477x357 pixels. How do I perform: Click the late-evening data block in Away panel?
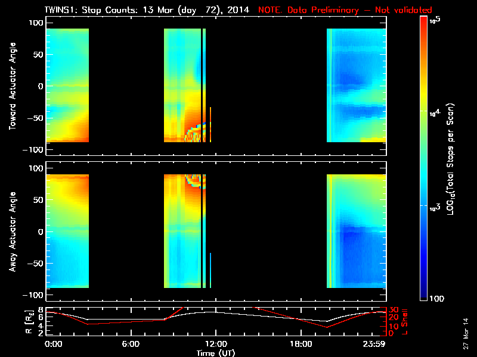357,231
